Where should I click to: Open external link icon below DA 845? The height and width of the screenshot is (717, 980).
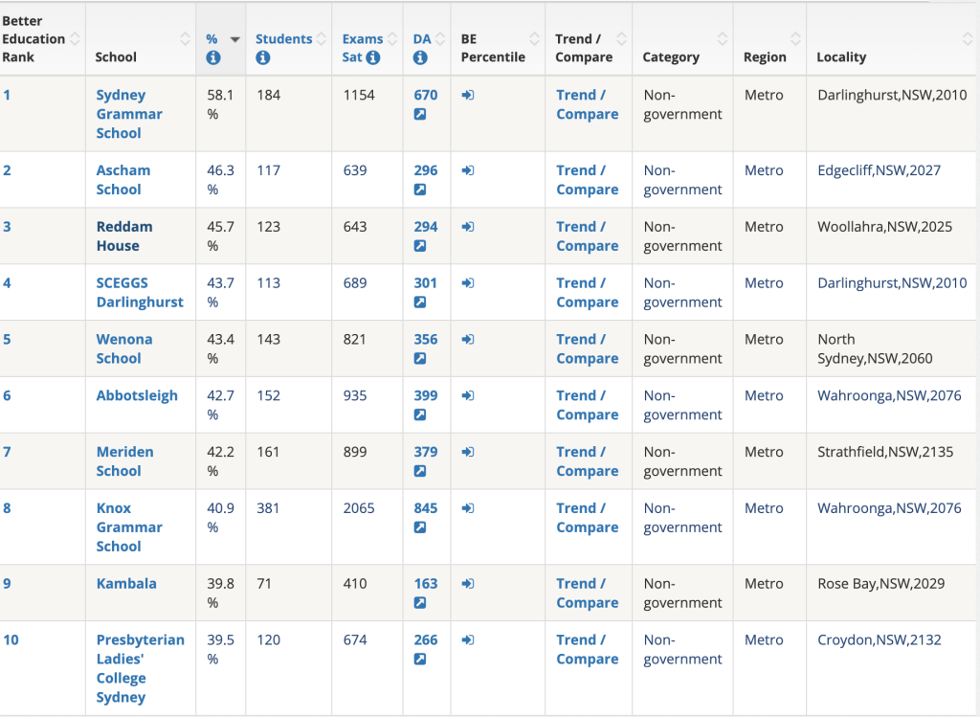pyautogui.click(x=420, y=527)
